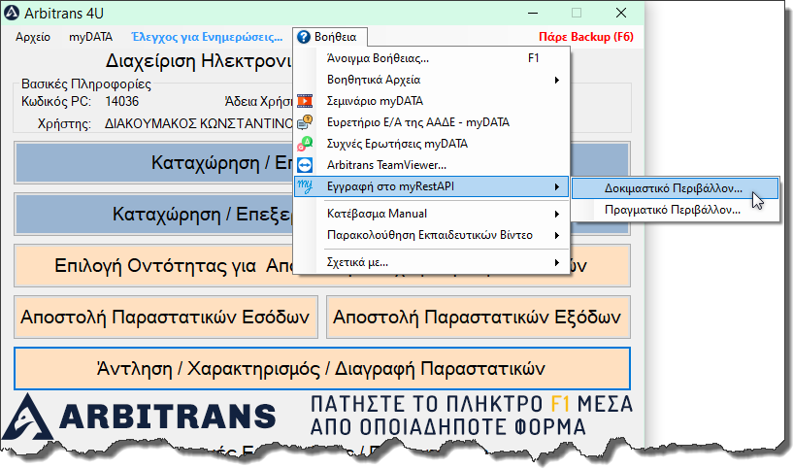
Task: Open the myDATA menu
Action: tap(90, 37)
